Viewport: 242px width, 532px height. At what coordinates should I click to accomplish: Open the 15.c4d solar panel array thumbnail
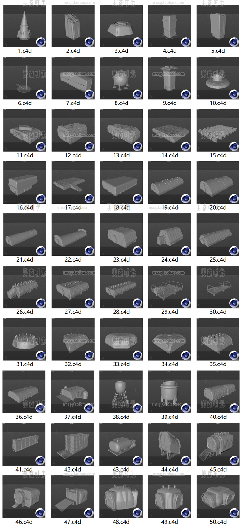point(218,130)
